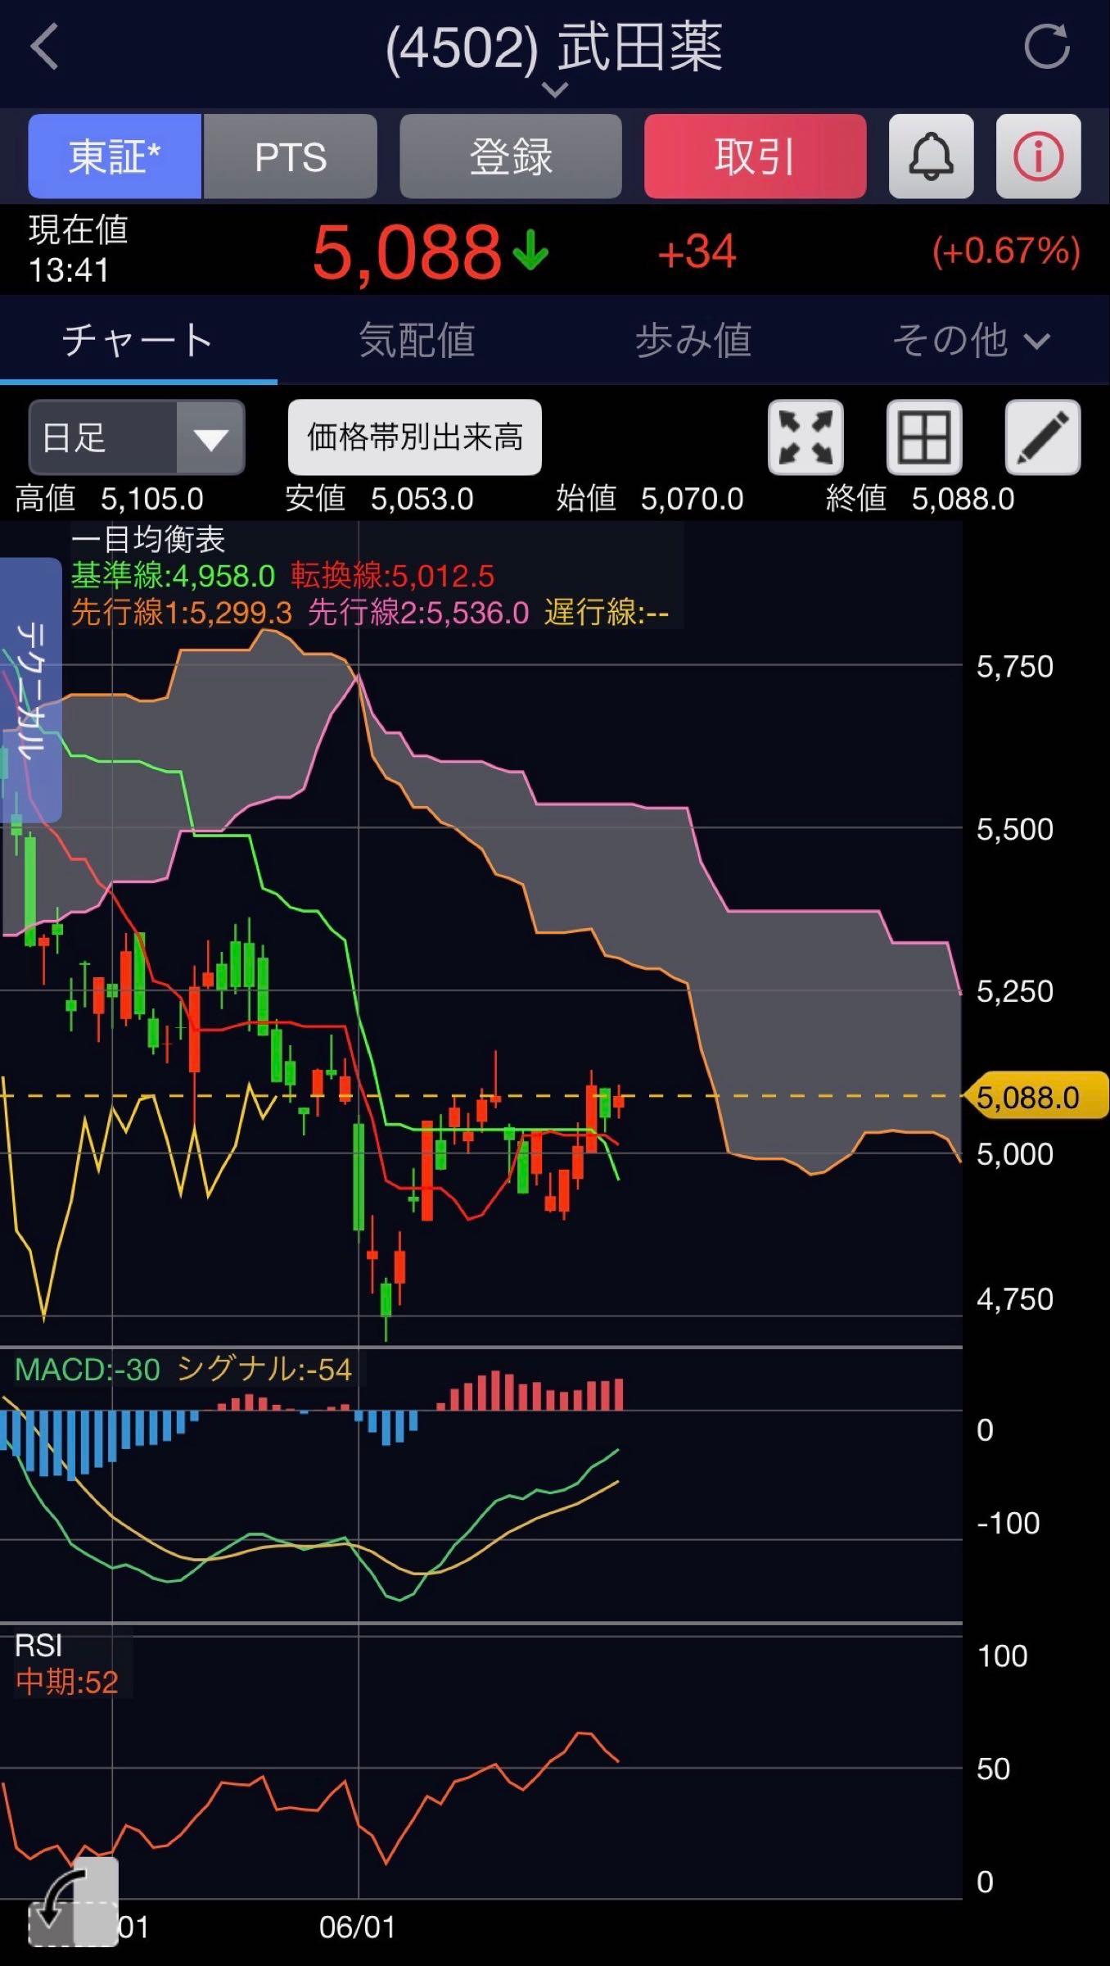
Task: Open the テクニカル side panel
Action: point(31,691)
